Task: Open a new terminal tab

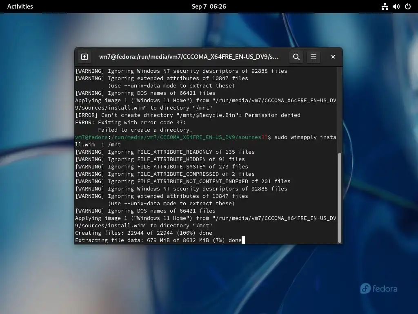Action: (x=84, y=57)
